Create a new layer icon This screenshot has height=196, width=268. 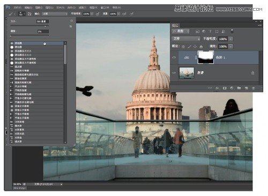(246, 88)
